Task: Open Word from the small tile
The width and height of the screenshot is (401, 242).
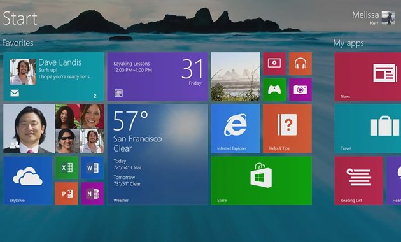Action: tap(92, 168)
